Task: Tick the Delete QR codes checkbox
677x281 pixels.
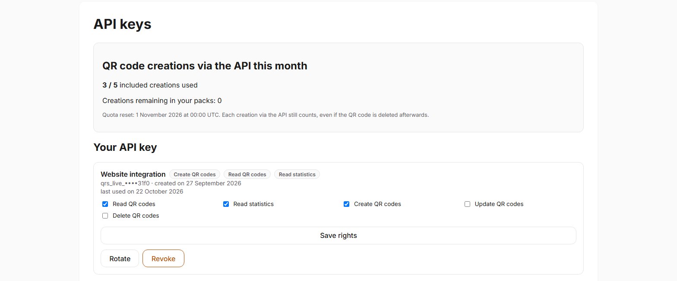Action: point(105,215)
